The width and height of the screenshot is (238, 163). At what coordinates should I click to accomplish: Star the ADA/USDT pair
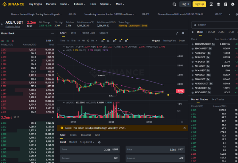point(193,75)
